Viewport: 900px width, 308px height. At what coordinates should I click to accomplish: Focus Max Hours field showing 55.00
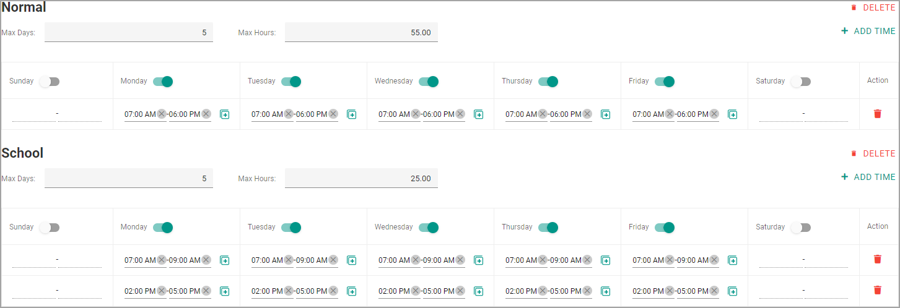click(361, 32)
